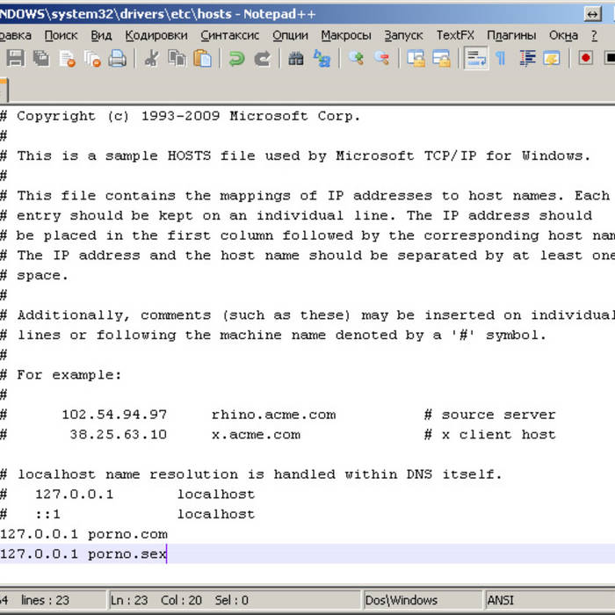Toggle the indent guide icon
The height and width of the screenshot is (615, 615).
[x=527, y=59]
